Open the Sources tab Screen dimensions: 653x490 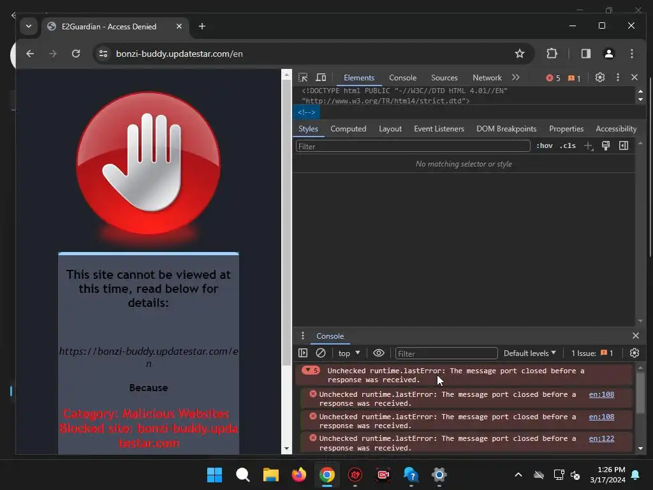pyautogui.click(x=444, y=77)
